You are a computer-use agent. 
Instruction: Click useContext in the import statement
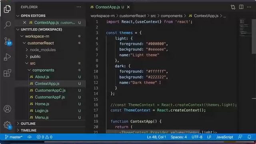tap(148, 22)
